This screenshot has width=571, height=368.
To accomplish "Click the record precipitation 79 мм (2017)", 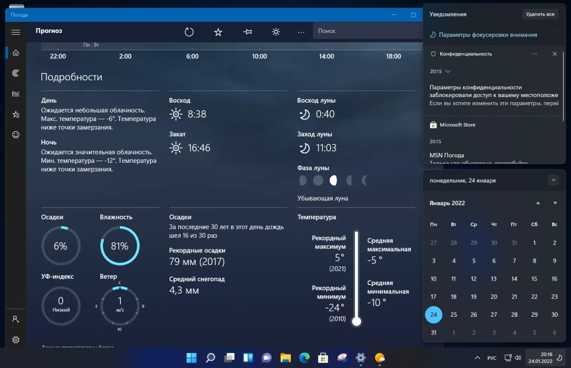I will coord(197,261).
